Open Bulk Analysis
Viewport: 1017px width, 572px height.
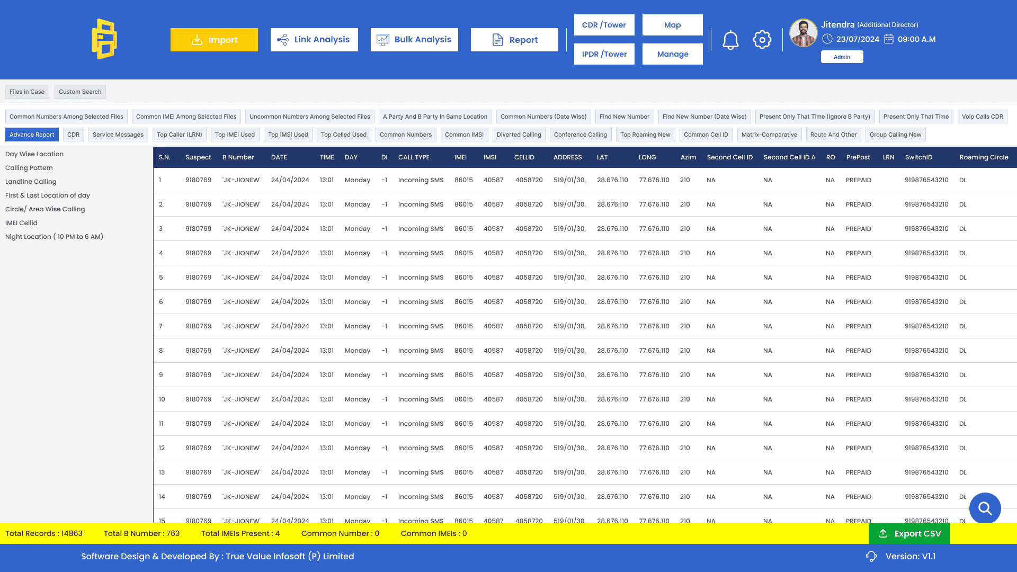point(414,40)
